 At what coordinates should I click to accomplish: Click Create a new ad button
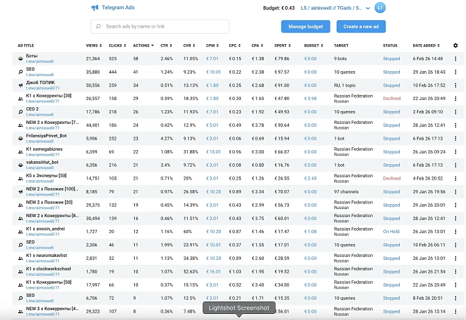point(361,26)
